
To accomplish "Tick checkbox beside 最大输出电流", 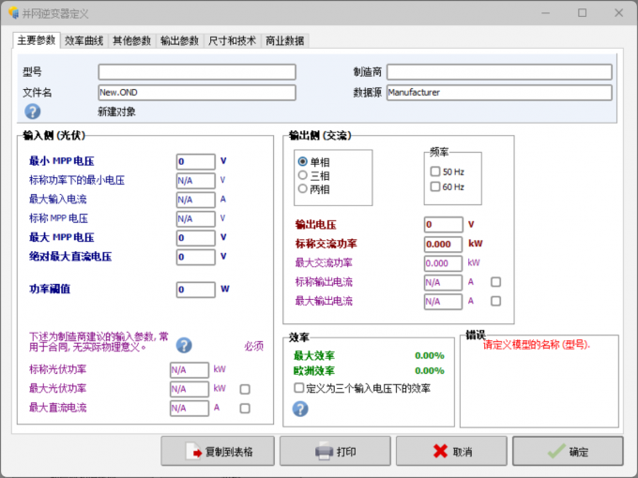I will click(495, 301).
